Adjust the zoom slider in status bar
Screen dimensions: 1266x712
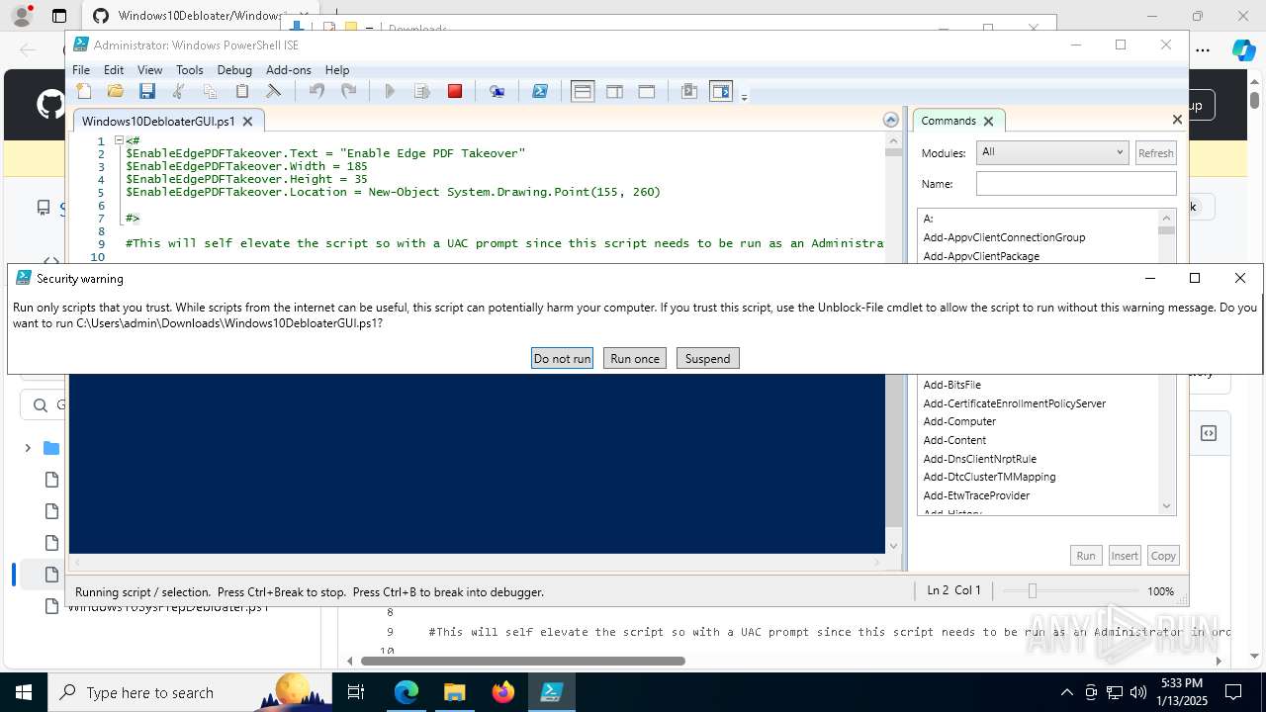[1032, 590]
